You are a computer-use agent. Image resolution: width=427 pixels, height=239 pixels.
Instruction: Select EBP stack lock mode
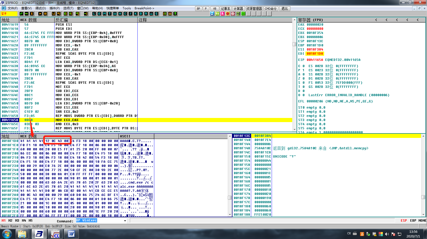point(413,221)
